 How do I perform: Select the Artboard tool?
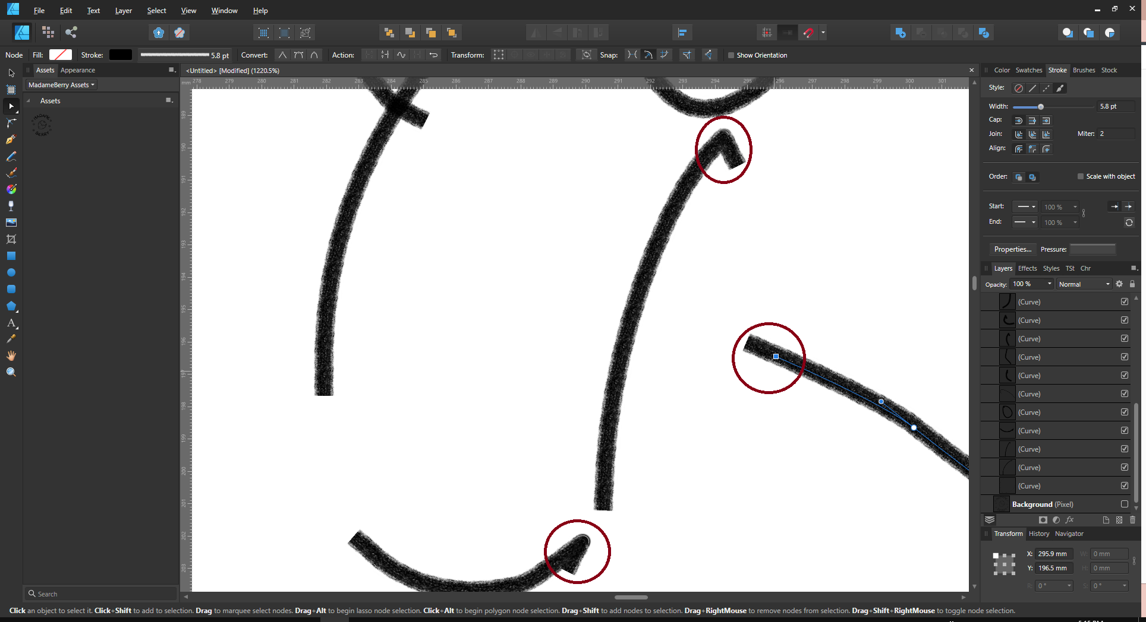(11, 90)
